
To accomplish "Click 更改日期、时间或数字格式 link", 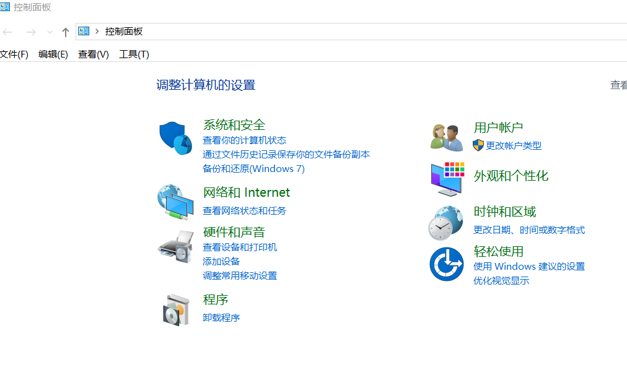I will [529, 230].
